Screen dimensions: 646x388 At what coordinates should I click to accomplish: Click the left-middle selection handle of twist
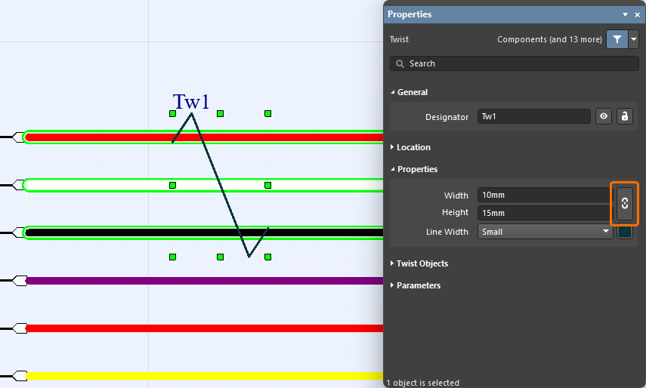[172, 186]
